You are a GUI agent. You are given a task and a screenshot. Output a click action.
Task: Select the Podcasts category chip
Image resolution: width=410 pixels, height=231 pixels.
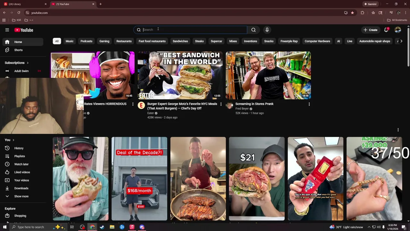click(x=86, y=41)
